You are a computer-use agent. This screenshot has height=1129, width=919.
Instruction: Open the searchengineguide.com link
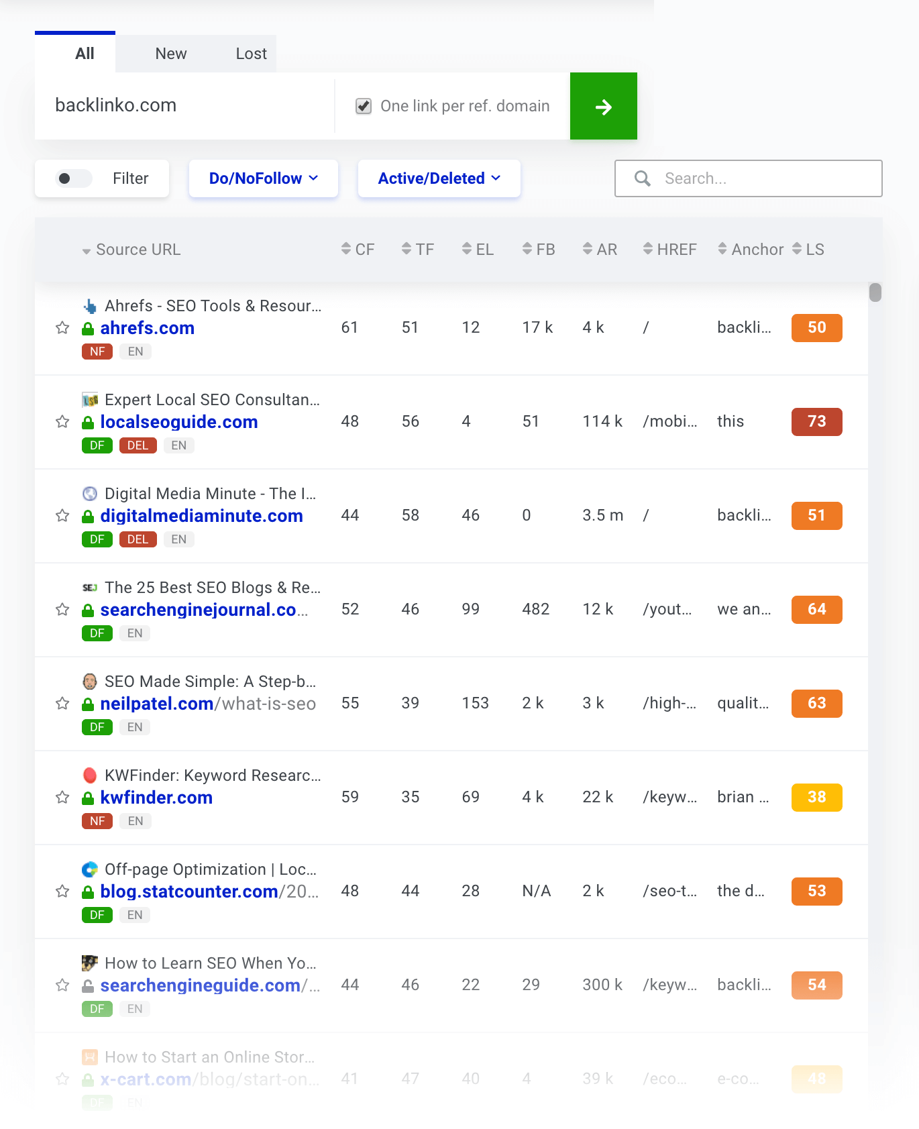[210, 985]
